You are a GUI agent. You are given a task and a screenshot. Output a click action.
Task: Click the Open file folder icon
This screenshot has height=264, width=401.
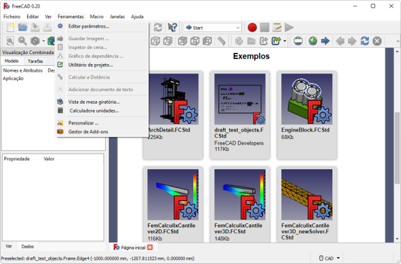tap(23, 27)
